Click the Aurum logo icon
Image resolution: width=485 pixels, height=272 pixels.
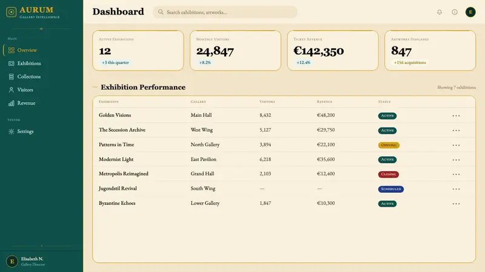click(x=11, y=12)
